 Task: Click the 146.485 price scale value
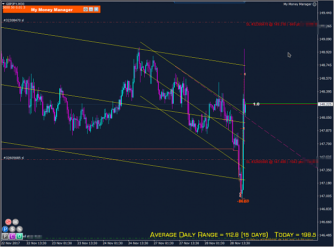pos(325,235)
